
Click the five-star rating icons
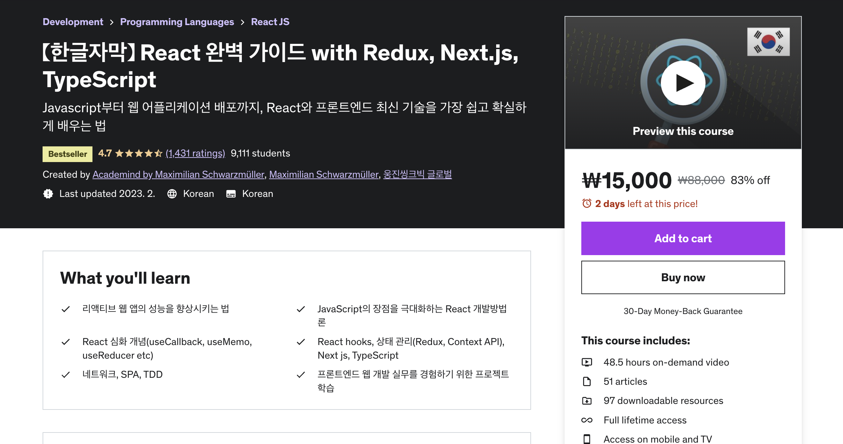pos(139,153)
